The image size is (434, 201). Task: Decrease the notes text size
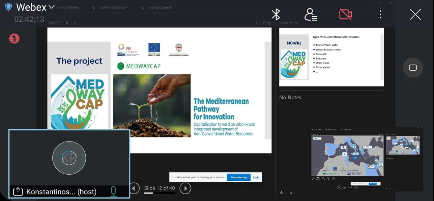[x=291, y=192]
